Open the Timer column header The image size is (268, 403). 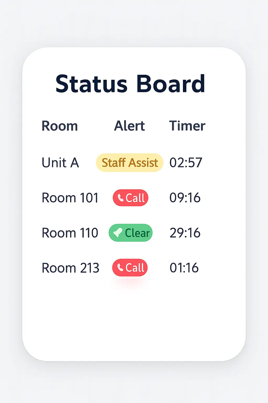tap(187, 126)
